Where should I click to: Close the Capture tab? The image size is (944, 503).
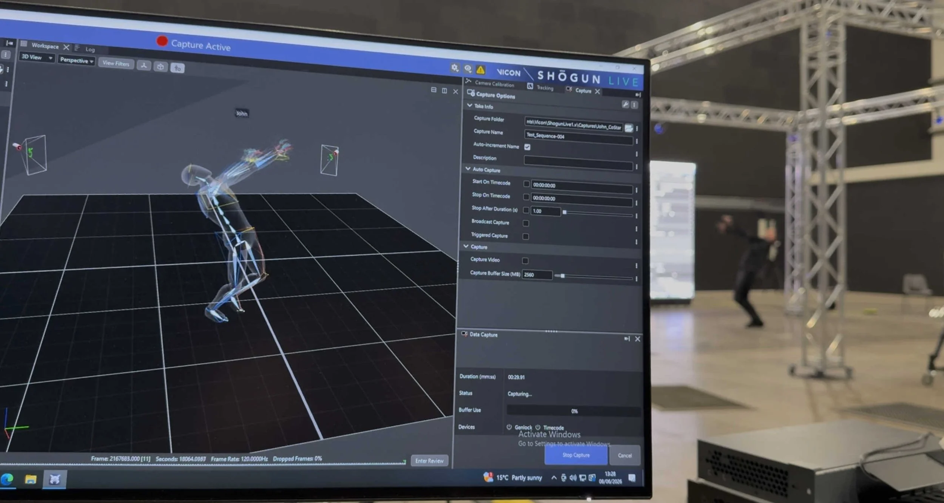(x=597, y=91)
